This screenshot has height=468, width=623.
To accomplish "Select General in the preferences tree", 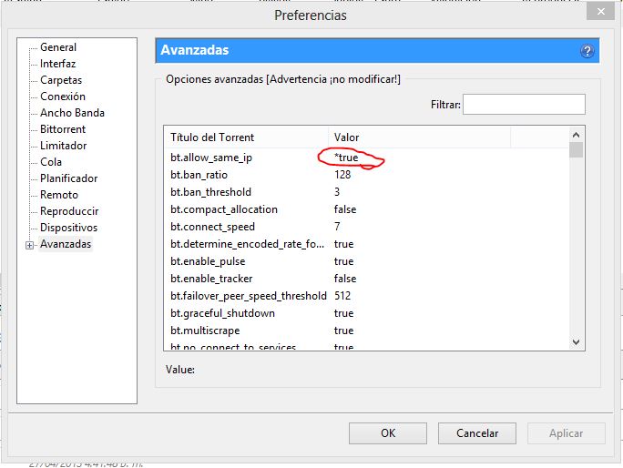I will (x=58, y=47).
